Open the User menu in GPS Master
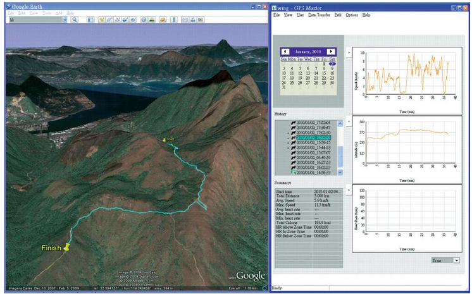The width and height of the screenshot is (472, 294). (x=300, y=15)
